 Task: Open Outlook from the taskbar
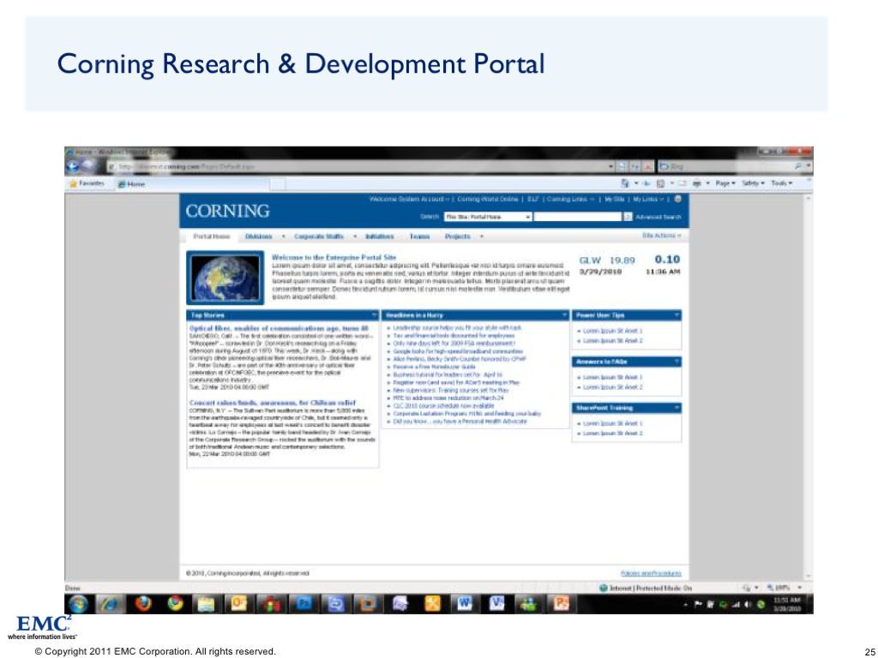pos(239,604)
